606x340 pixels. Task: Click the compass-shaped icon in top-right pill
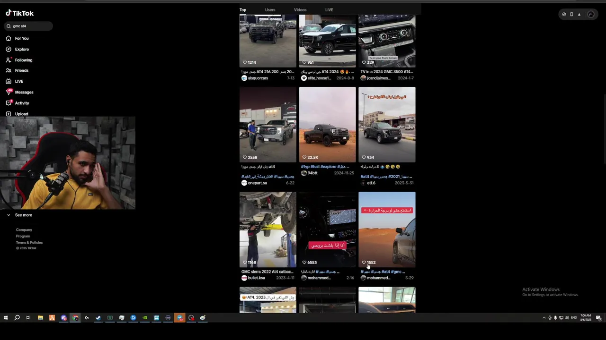(x=564, y=15)
